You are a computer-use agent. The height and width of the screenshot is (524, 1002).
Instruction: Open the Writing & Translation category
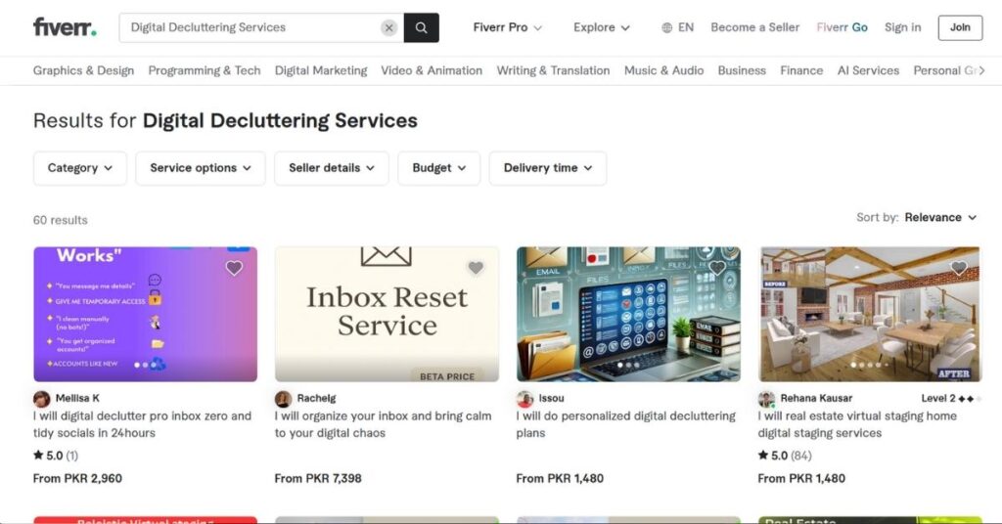click(x=554, y=70)
